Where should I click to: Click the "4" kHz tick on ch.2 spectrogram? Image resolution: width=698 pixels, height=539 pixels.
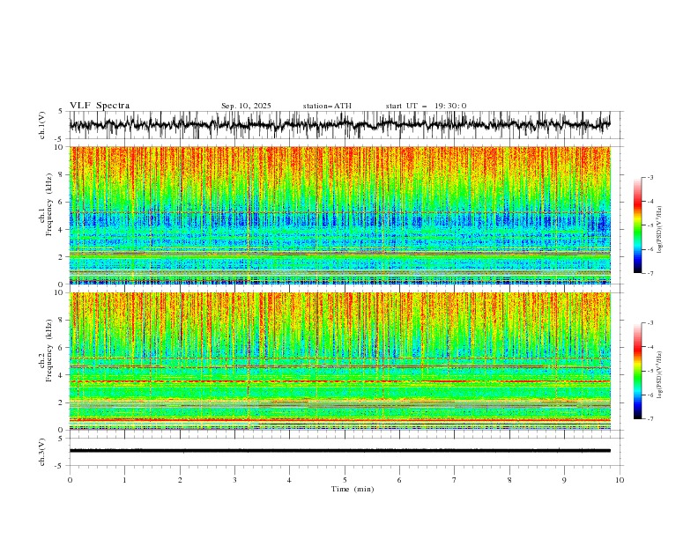coord(62,375)
